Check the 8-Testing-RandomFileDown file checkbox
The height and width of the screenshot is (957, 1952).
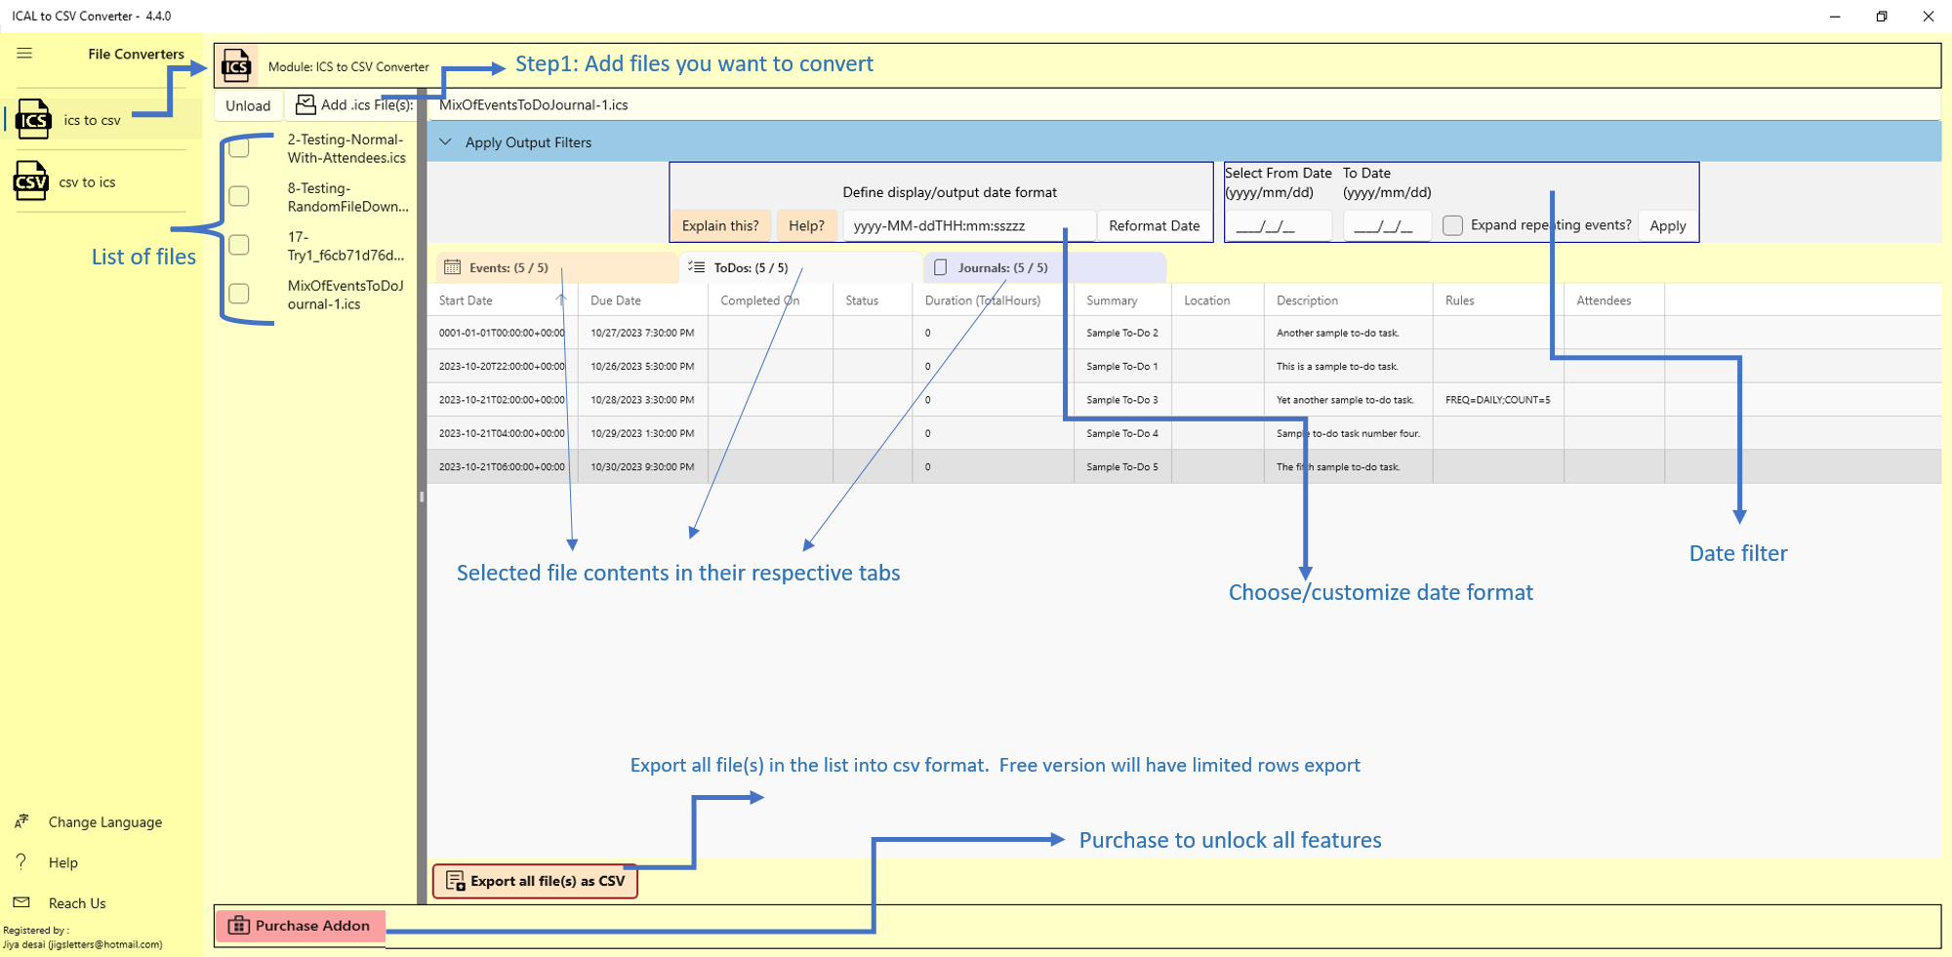(239, 196)
